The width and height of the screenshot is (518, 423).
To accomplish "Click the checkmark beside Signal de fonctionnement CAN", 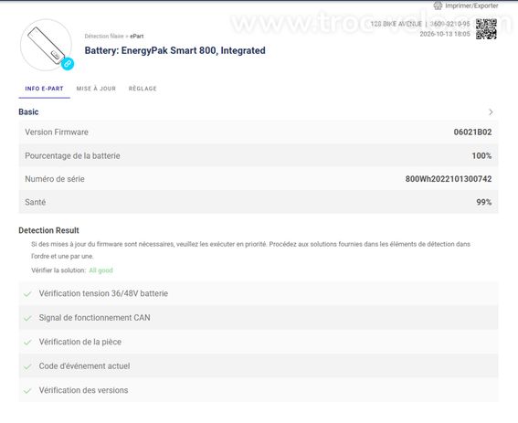I will click(x=27, y=318).
